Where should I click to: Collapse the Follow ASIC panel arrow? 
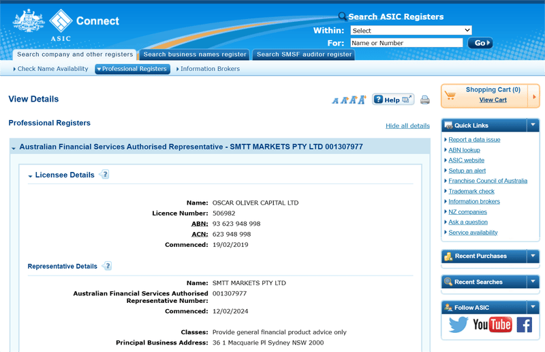click(533, 308)
